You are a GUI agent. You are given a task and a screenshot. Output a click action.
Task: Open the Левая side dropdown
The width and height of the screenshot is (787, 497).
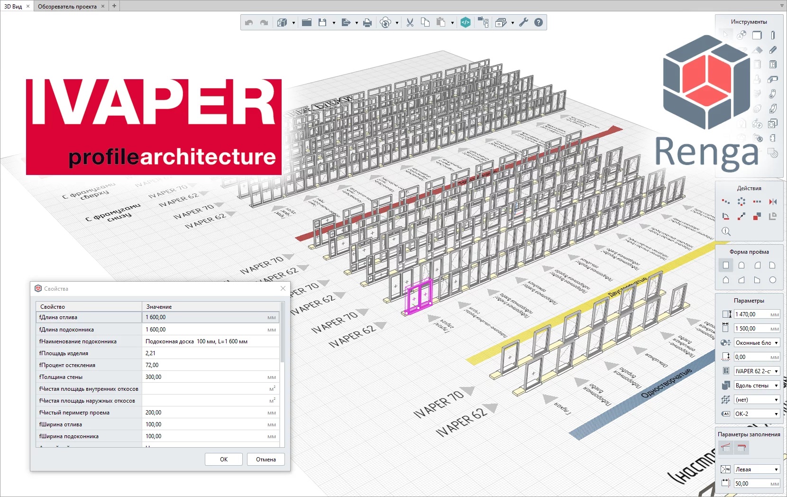coord(757,469)
